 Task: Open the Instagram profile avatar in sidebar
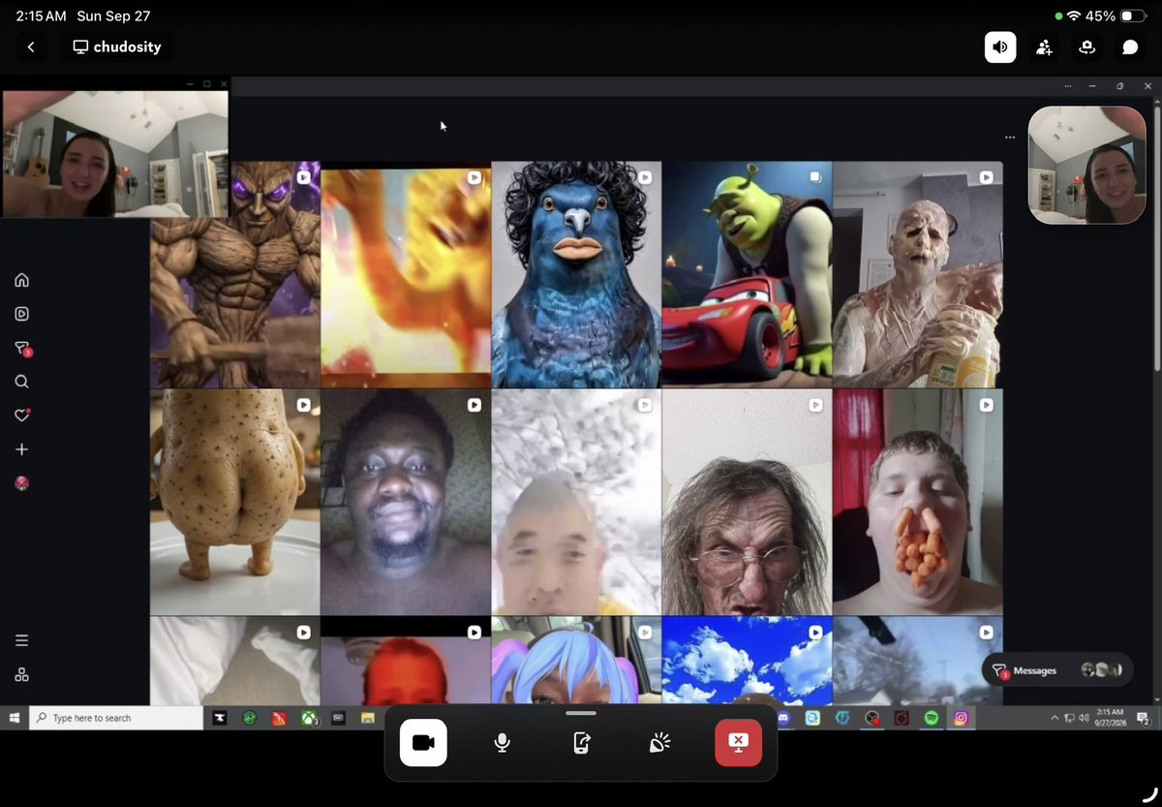(21, 483)
